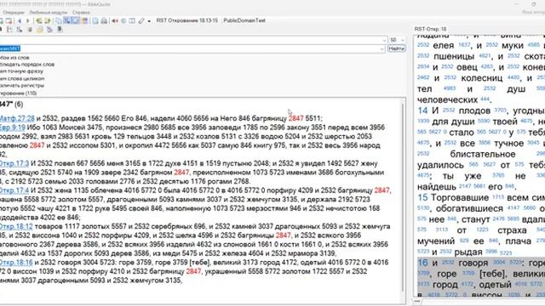
Task: Open the Откр.17:4 result link
Action: tap(14, 190)
